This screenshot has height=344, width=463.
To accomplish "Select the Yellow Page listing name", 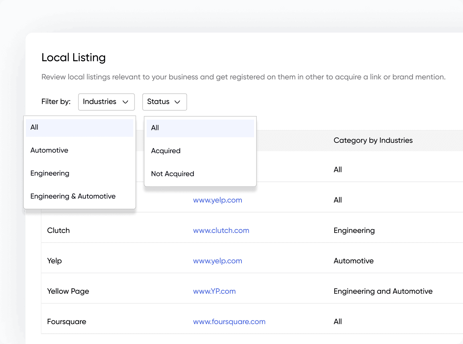I will click(68, 292).
